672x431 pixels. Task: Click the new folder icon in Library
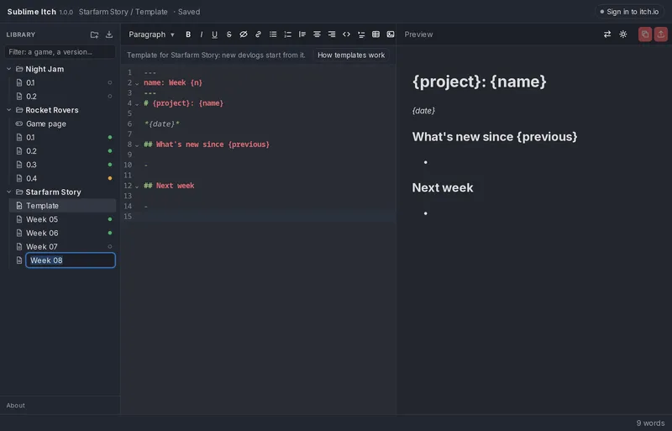click(x=94, y=34)
